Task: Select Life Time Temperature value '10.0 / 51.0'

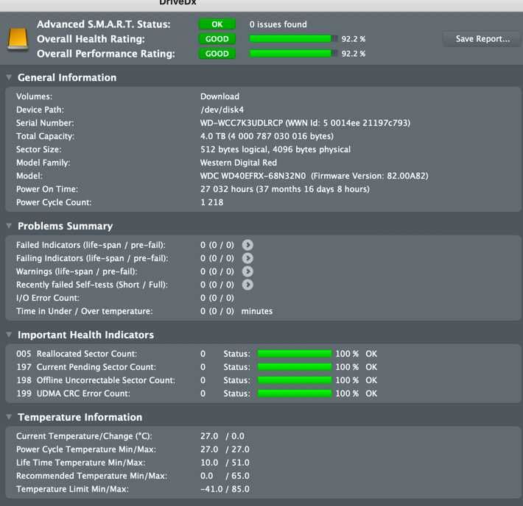Action: [x=225, y=463]
